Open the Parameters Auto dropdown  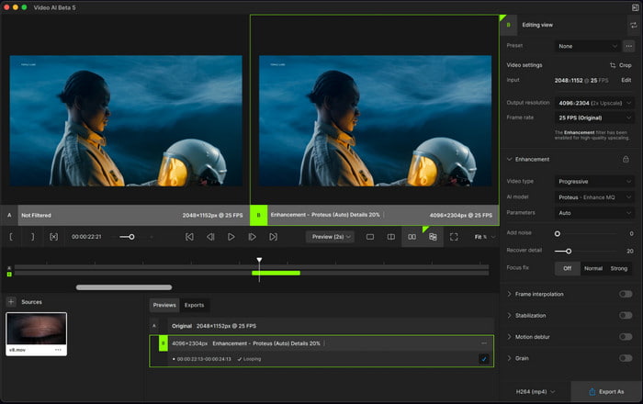click(x=594, y=213)
